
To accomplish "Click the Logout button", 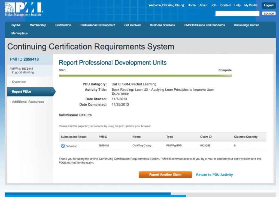I will tap(268, 5).
